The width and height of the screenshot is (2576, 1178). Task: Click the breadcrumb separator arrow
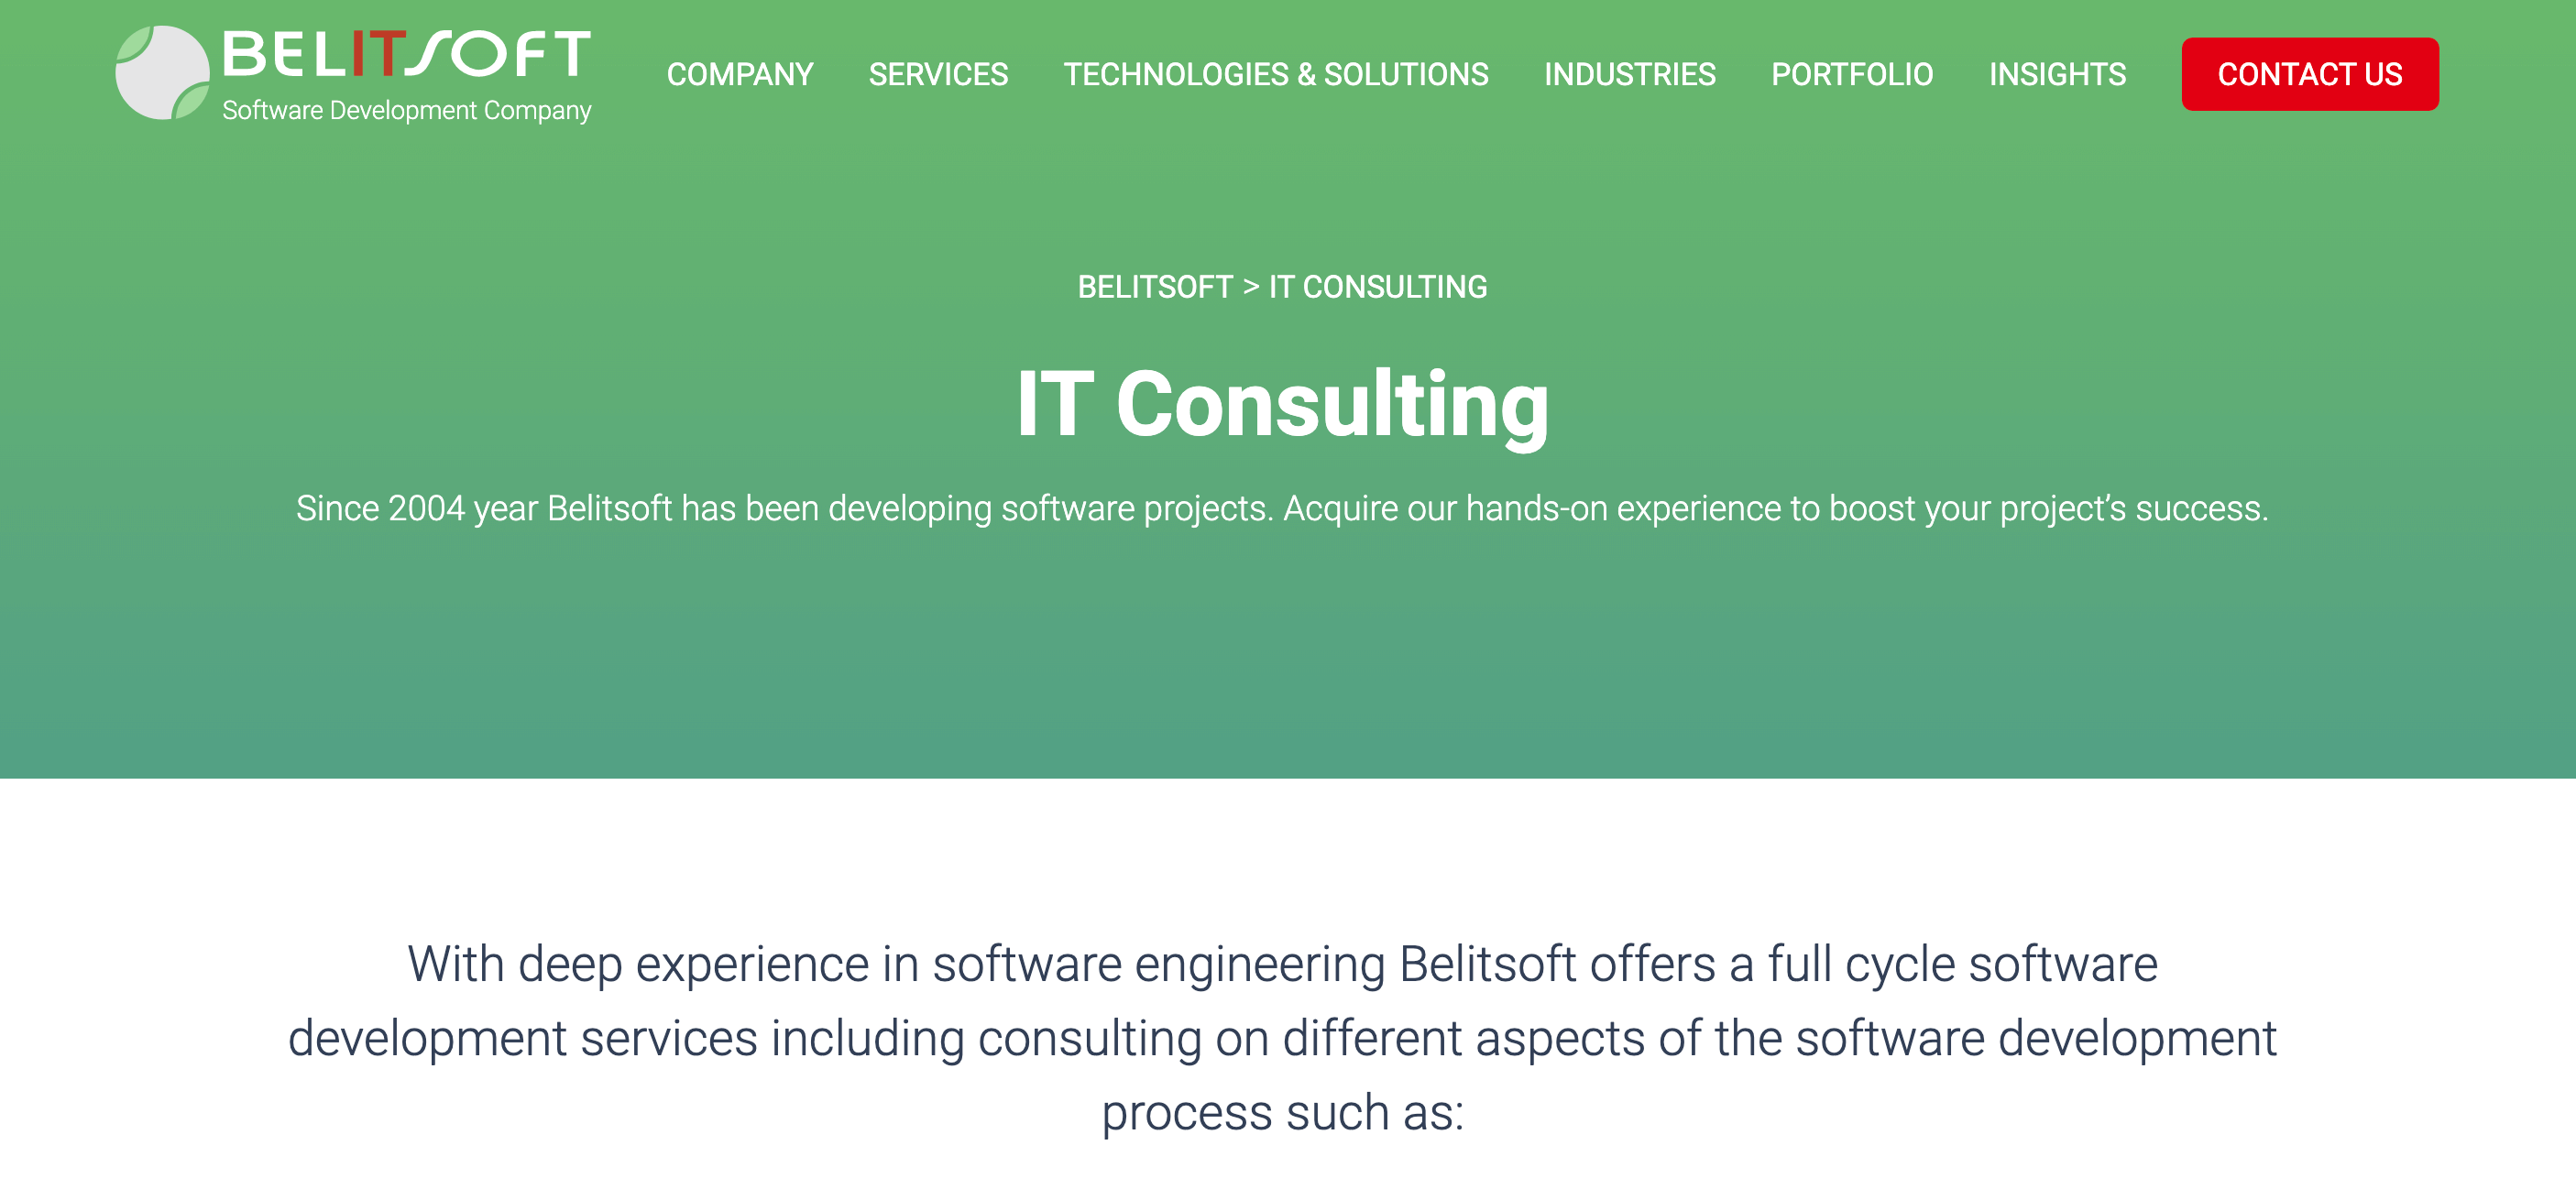tap(1250, 287)
